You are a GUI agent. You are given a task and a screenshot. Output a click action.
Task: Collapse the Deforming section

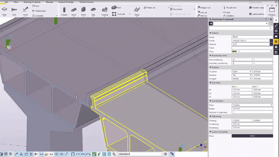point(210,116)
